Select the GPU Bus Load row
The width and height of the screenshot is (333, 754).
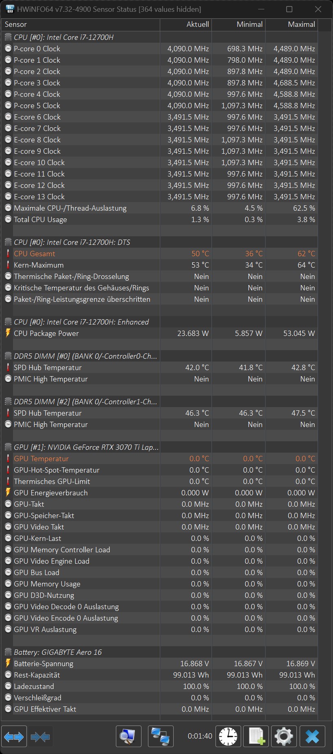coord(159,572)
